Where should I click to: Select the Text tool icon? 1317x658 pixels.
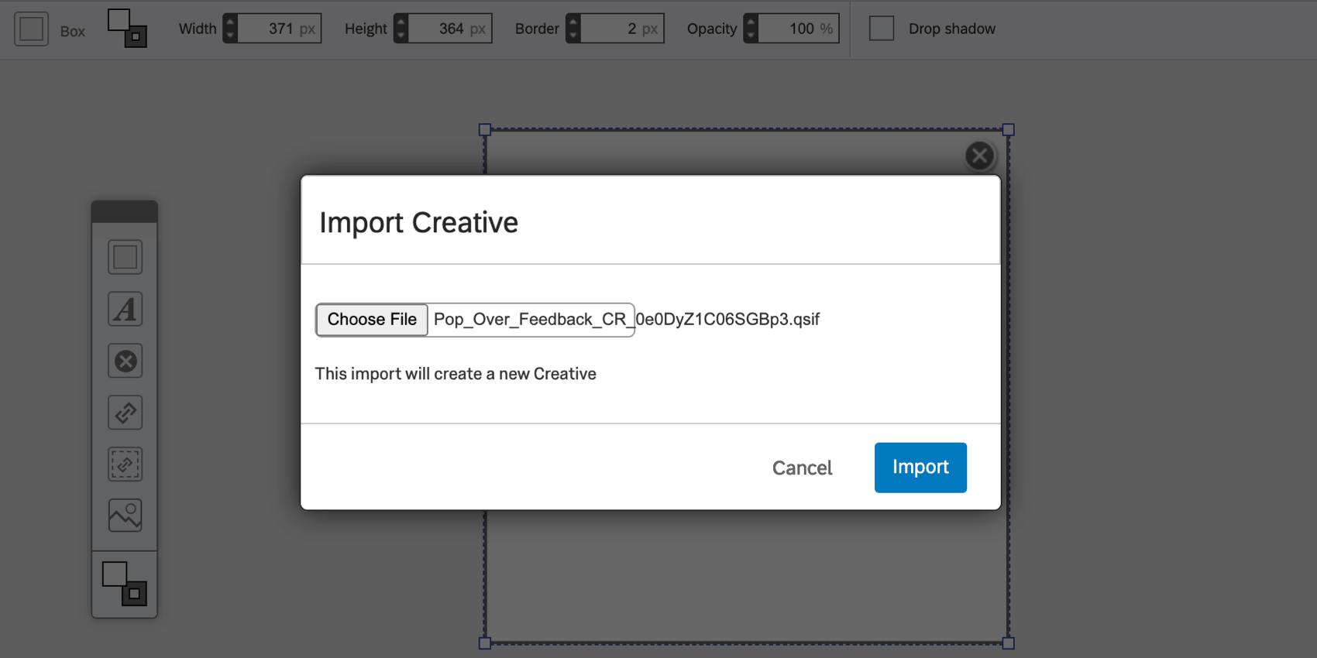pyautogui.click(x=125, y=309)
